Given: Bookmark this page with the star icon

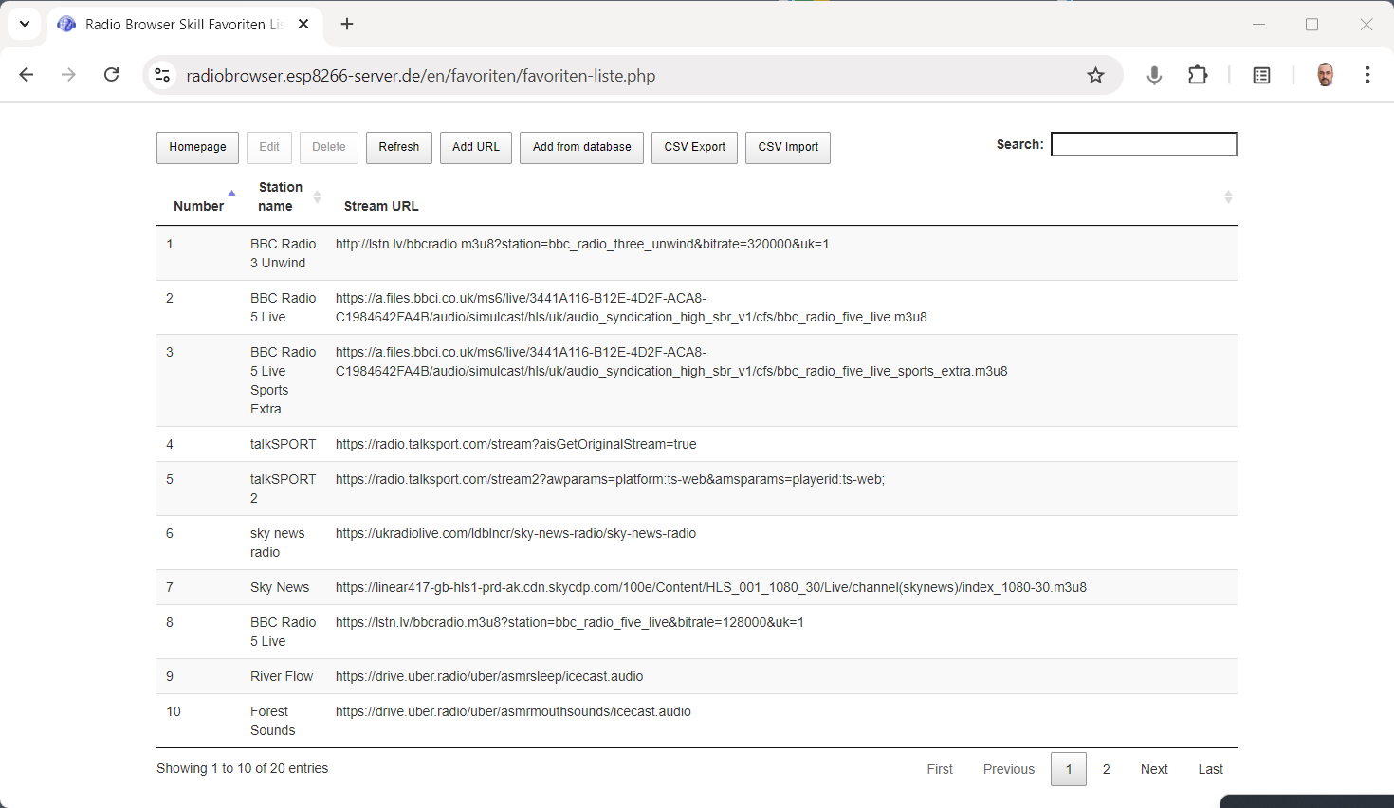Looking at the screenshot, I should coord(1095,75).
